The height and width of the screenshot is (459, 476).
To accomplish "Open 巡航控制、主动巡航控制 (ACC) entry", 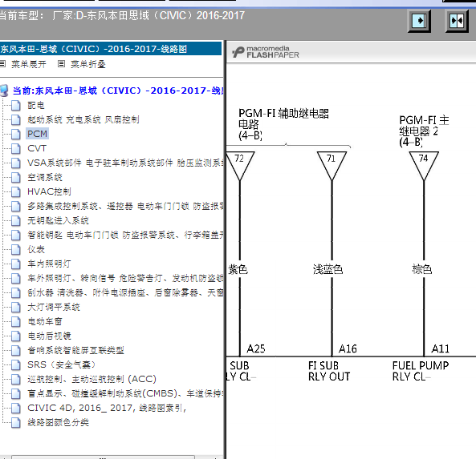I will click(92, 379).
